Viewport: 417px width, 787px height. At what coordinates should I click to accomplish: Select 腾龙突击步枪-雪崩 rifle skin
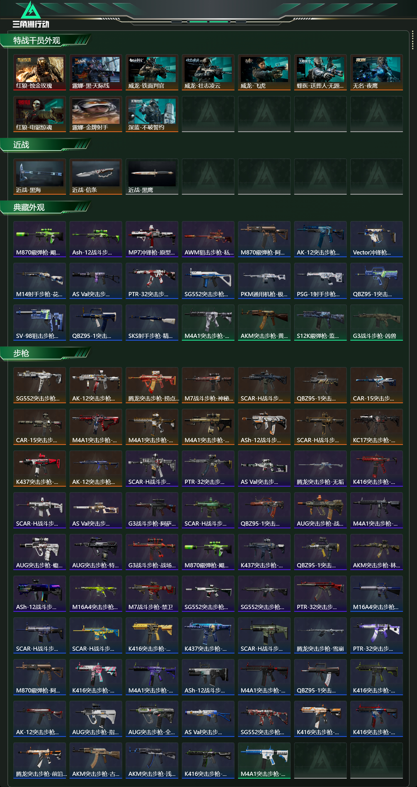pos(320,635)
